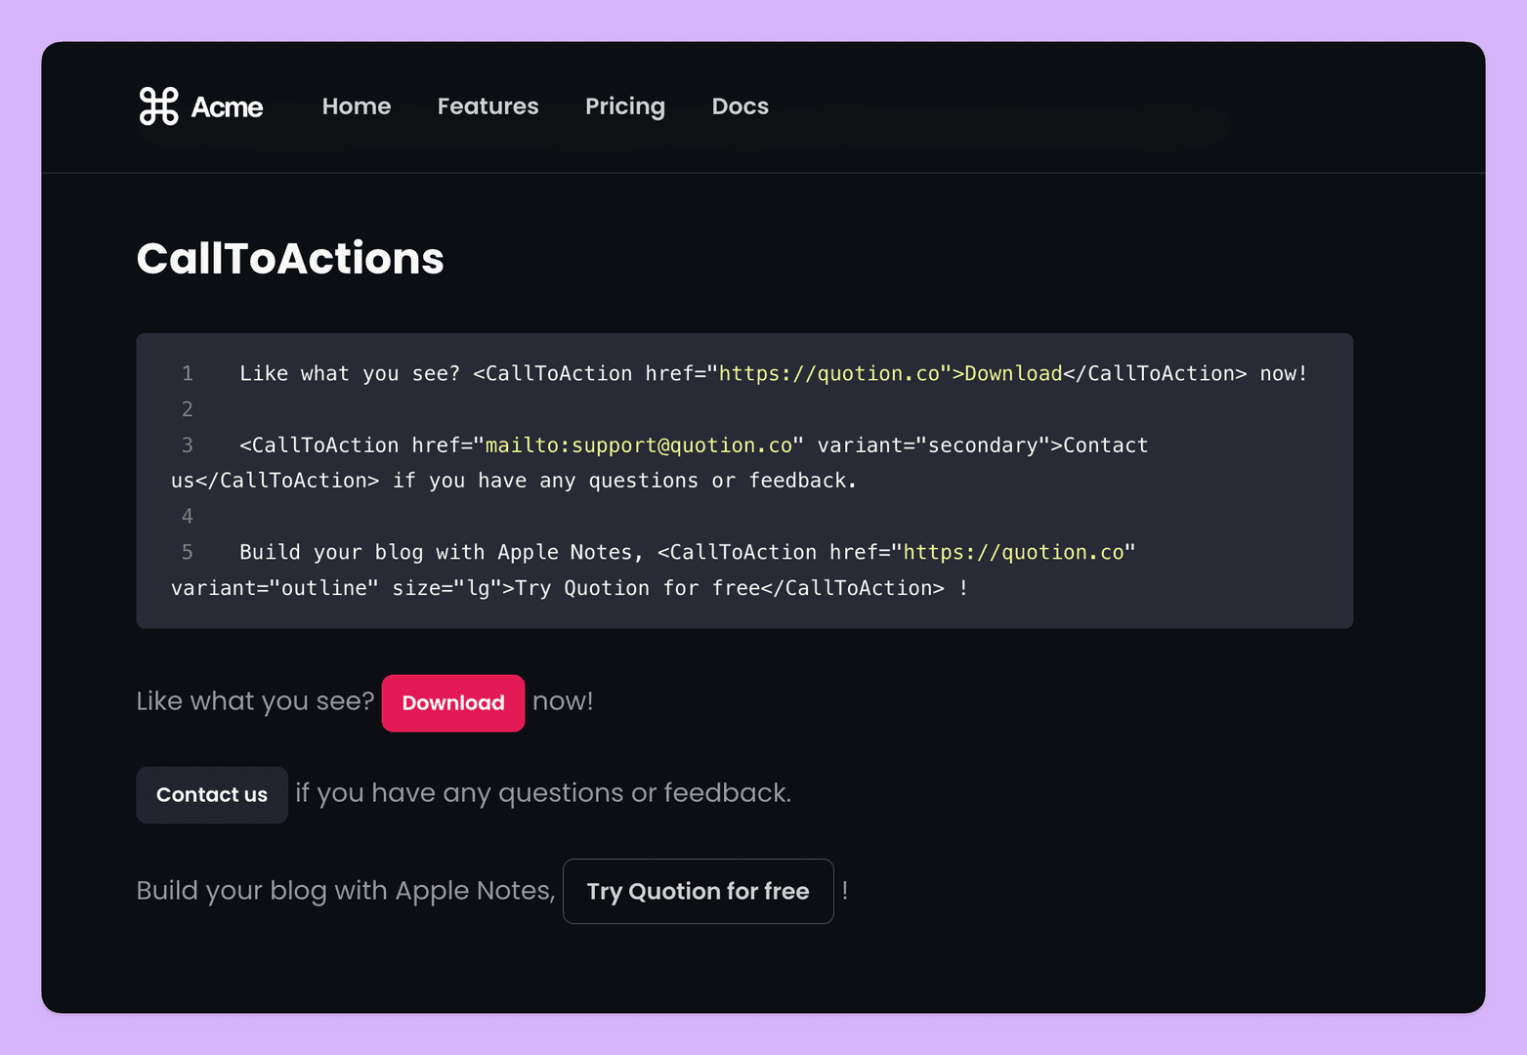Open the Home nav link
The image size is (1527, 1055).
[357, 106]
